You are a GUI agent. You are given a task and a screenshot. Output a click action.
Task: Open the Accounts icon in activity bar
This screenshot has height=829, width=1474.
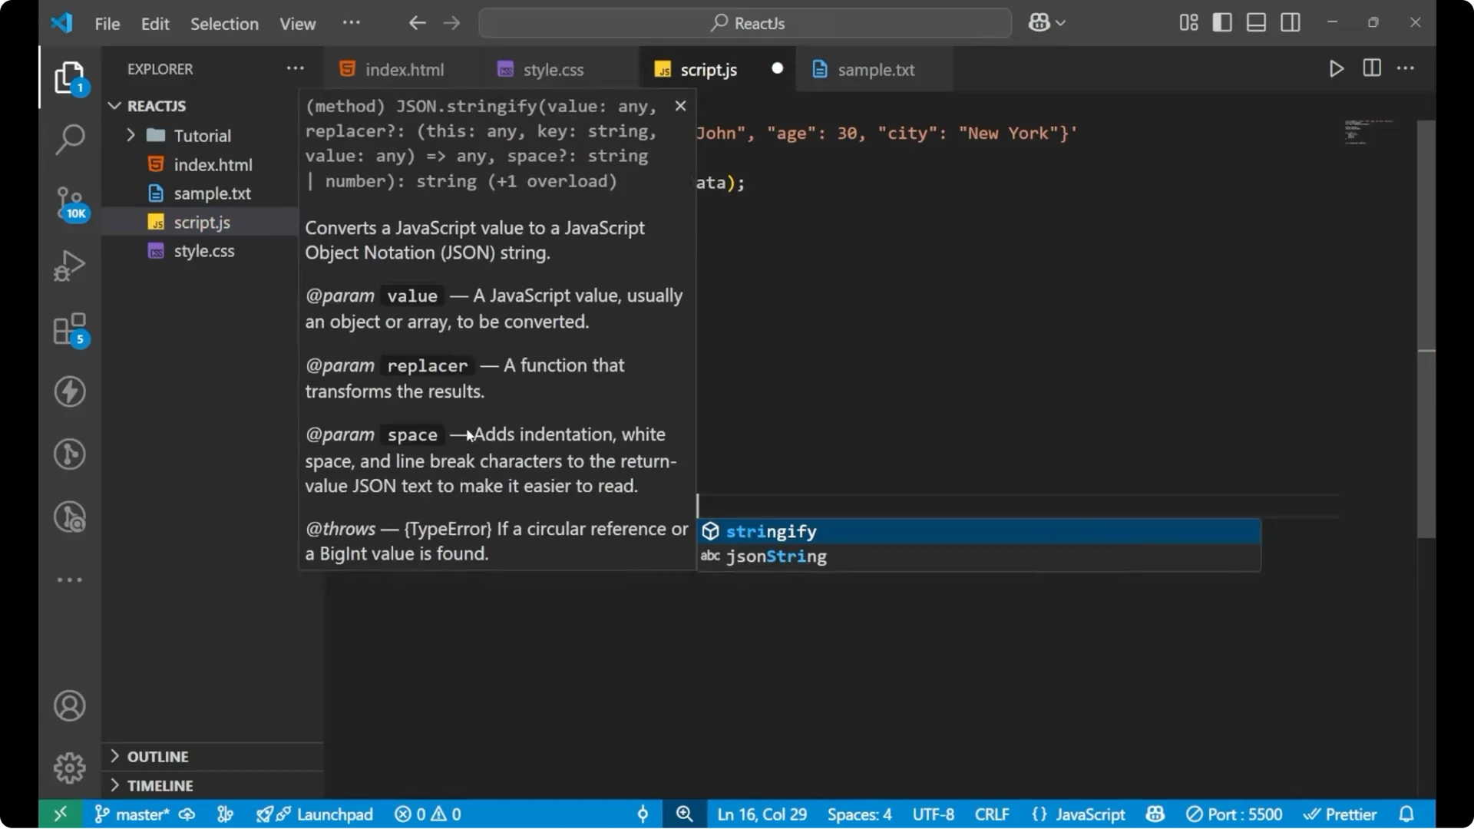(70, 705)
